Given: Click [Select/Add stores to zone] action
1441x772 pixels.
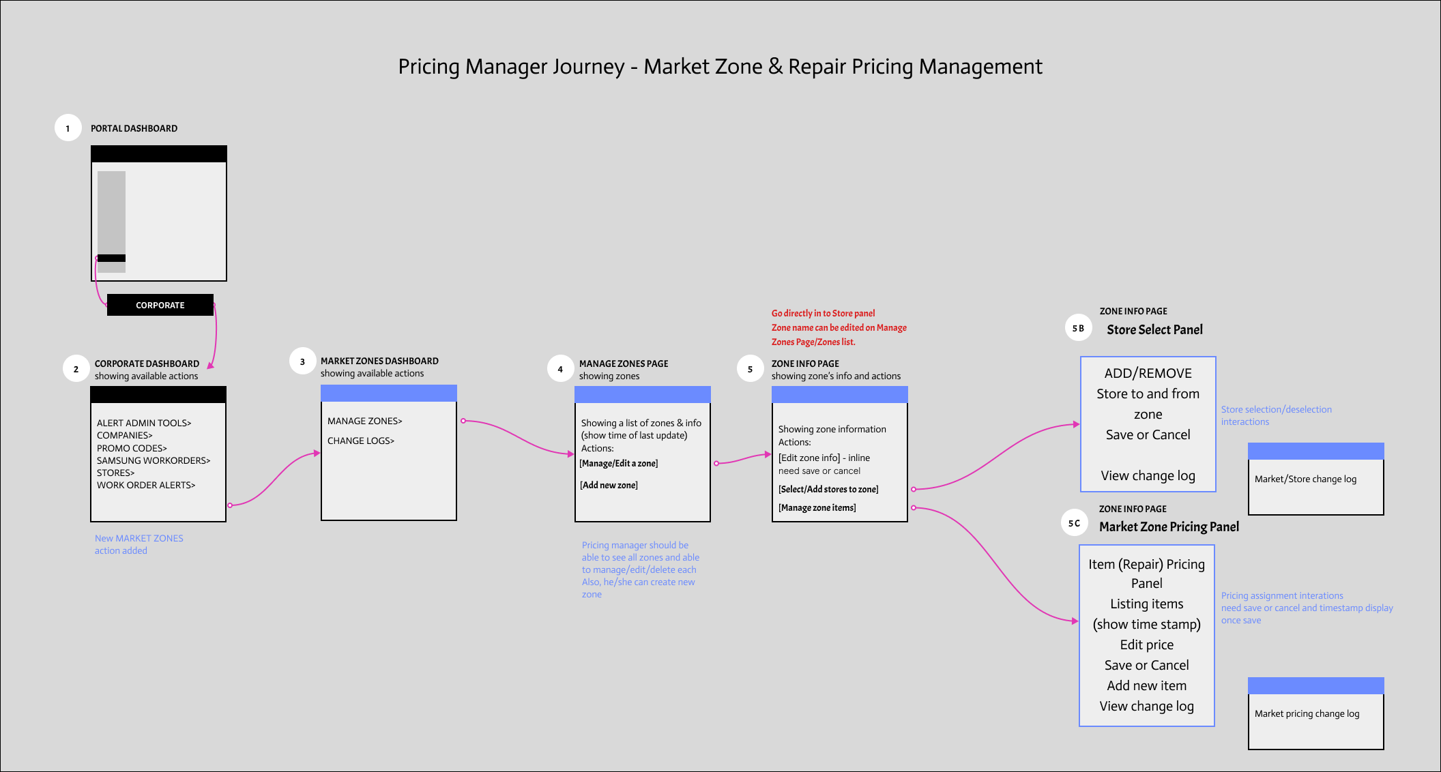Looking at the screenshot, I should 828,489.
